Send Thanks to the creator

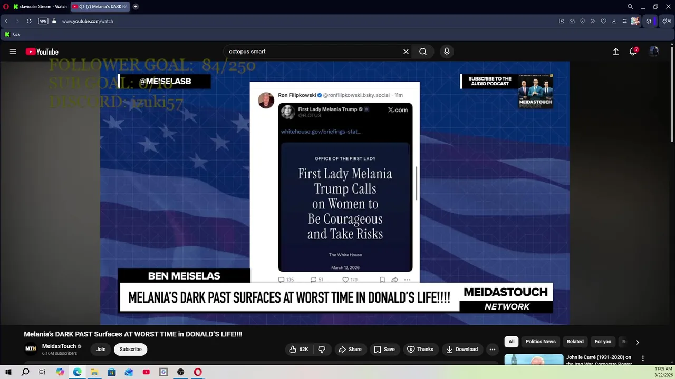420,349
